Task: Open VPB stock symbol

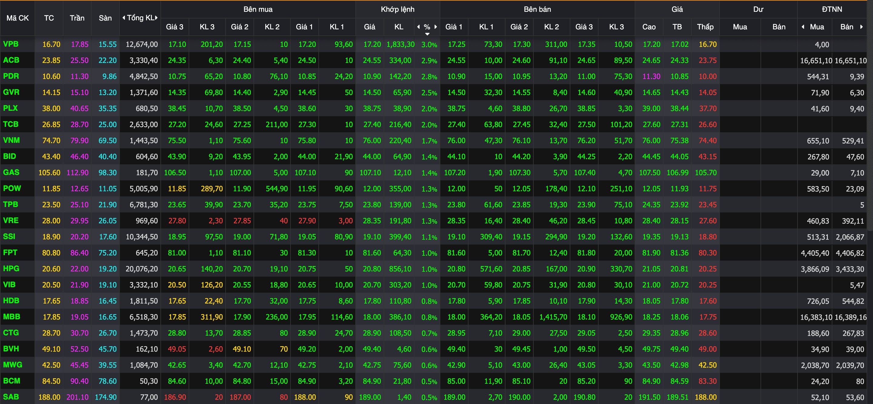Action: point(11,44)
